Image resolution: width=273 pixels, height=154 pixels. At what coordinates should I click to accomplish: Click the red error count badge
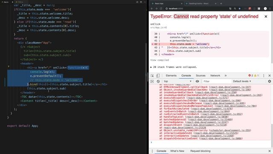pyautogui.click(x=251, y=75)
